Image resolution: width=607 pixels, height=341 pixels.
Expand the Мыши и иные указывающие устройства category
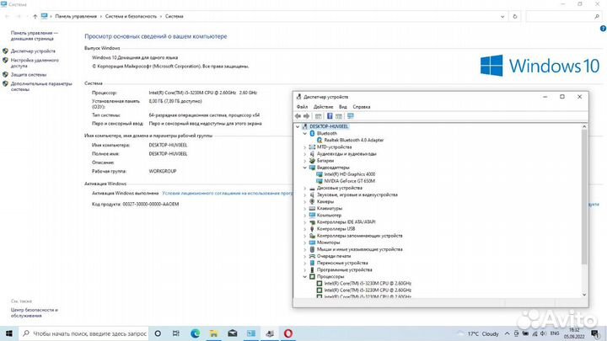pyautogui.click(x=304, y=249)
